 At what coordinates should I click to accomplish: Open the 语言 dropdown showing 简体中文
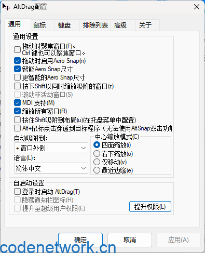51,168
